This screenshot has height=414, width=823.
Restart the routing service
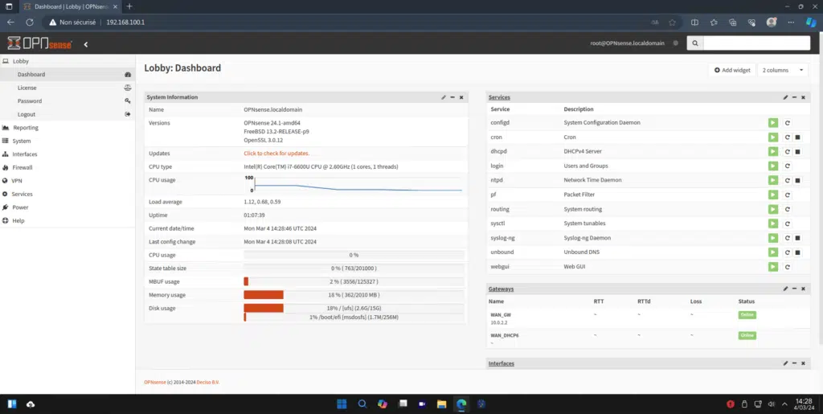[788, 209]
